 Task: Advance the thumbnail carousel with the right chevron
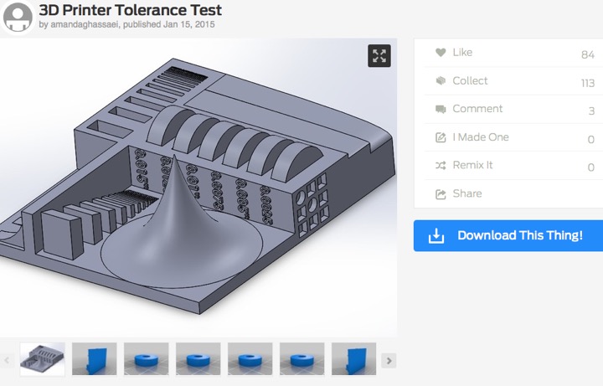(x=389, y=361)
